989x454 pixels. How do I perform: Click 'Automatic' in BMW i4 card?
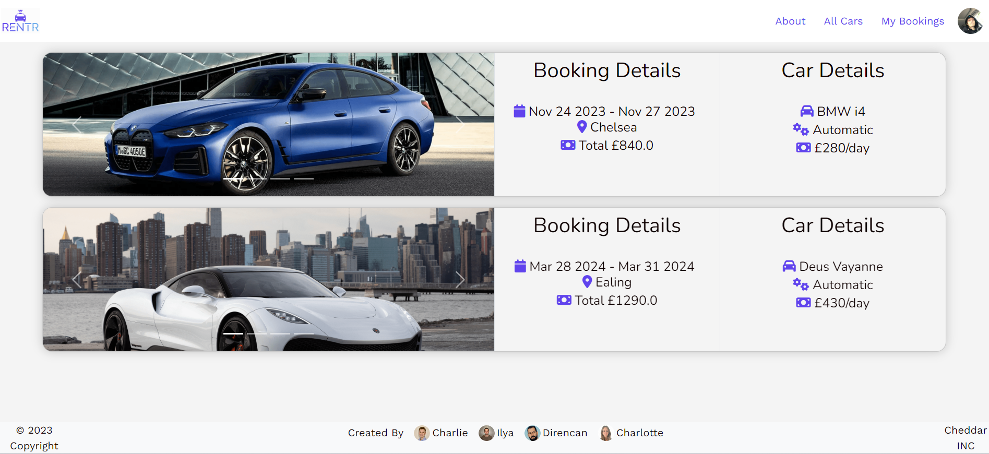[x=843, y=129]
